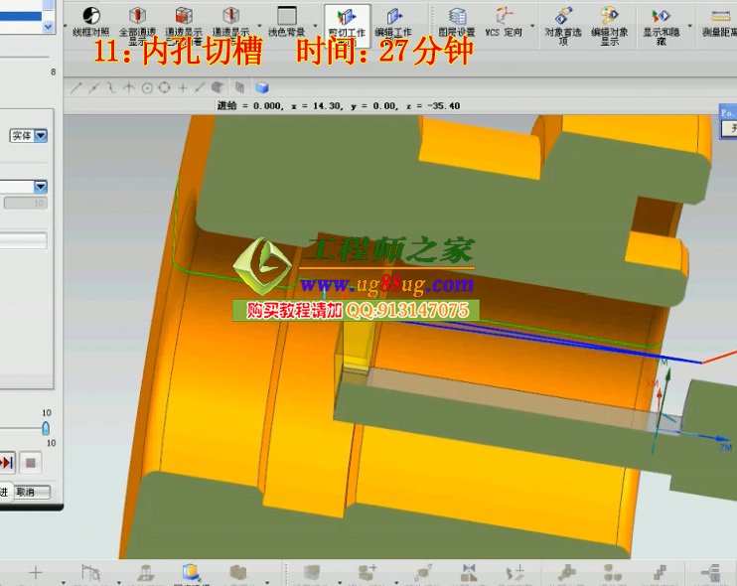Click the animation speed slider handle
737x586 pixels.
[x=45, y=427]
